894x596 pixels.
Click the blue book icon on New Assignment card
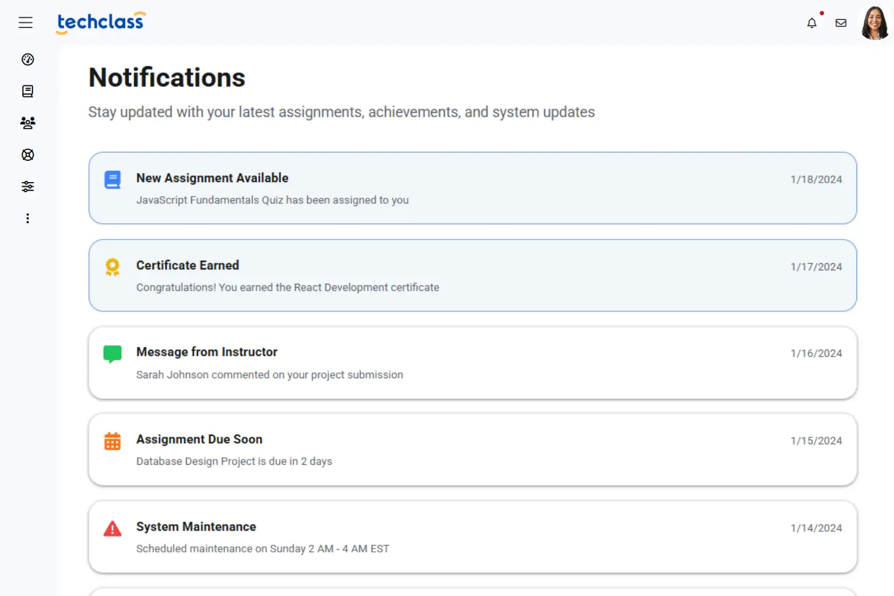point(112,180)
